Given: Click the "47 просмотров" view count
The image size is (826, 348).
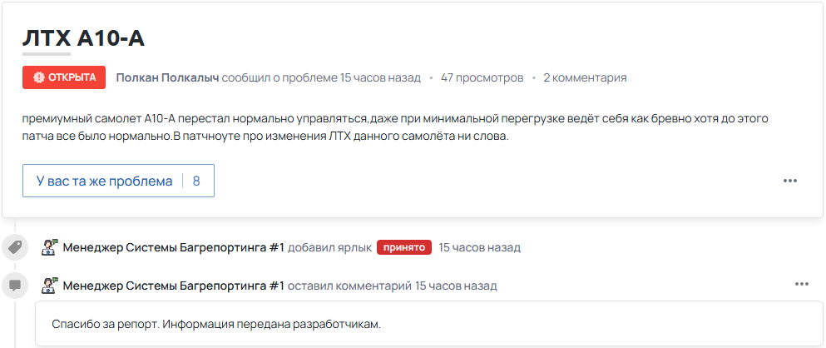Looking at the screenshot, I should pyautogui.click(x=482, y=77).
